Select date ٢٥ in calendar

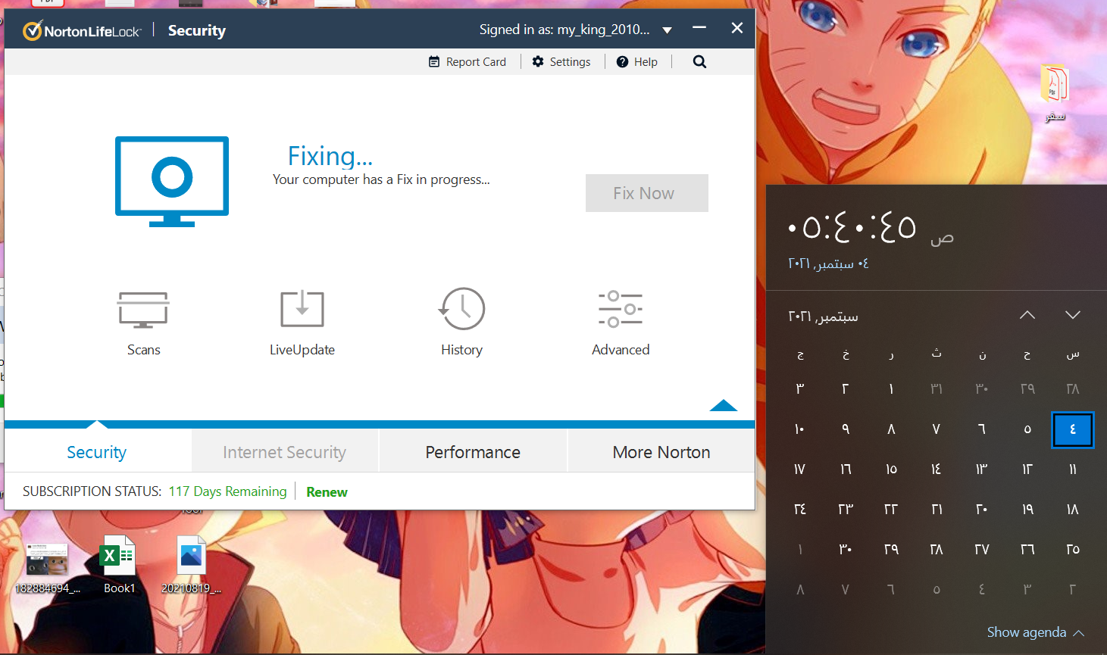[1073, 550]
